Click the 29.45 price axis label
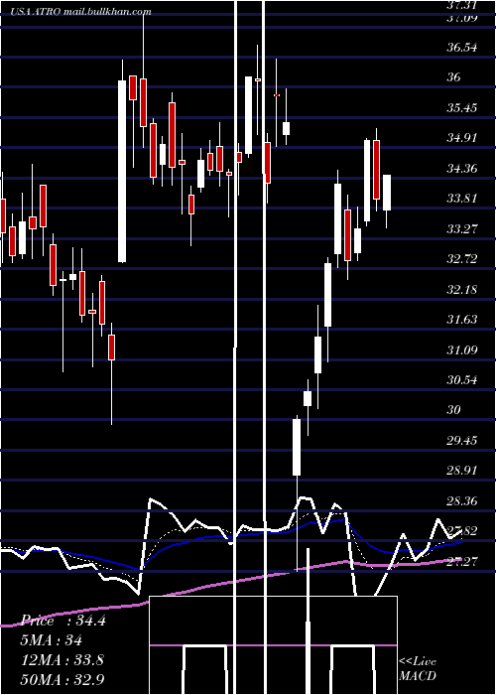 [462, 441]
